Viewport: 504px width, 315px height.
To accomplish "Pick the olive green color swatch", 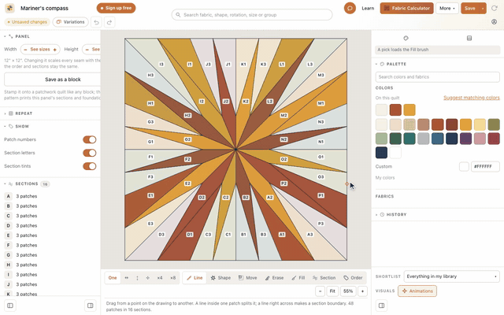I will 494,124.
